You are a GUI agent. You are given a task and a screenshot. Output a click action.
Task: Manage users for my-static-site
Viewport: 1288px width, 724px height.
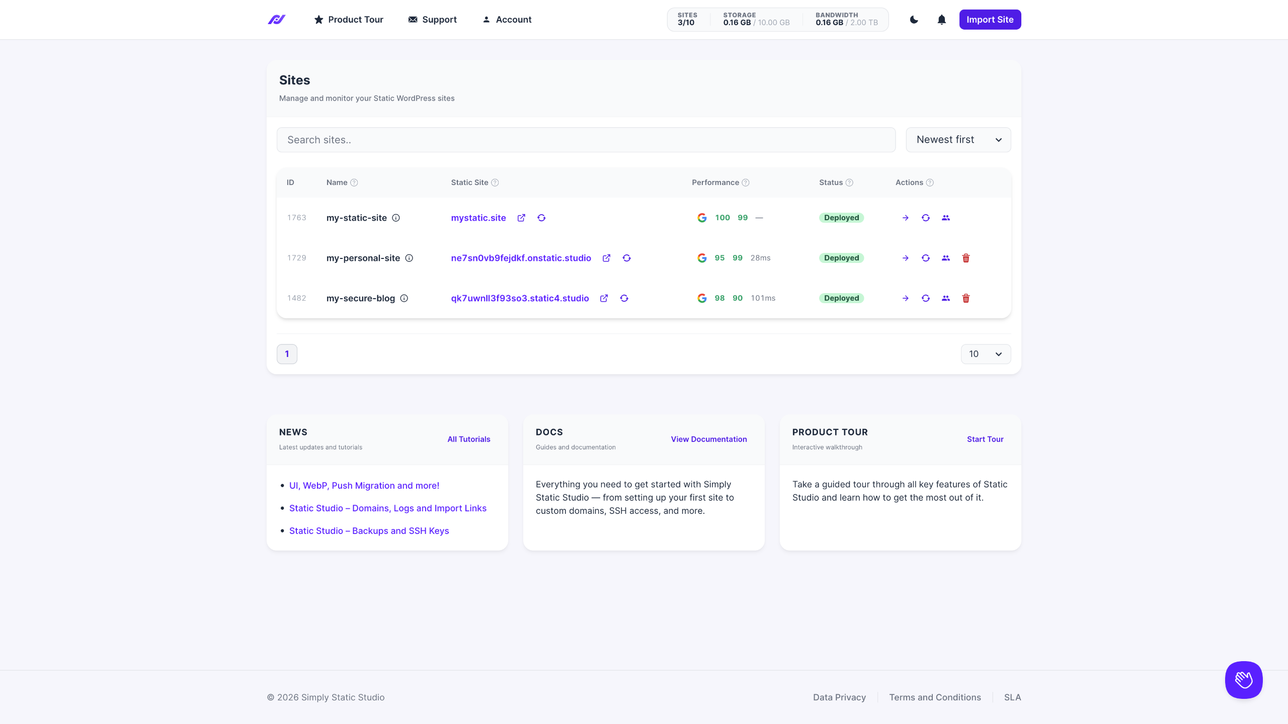click(946, 218)
